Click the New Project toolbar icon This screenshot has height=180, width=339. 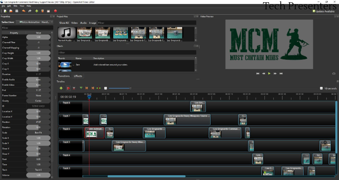[x=5, y=11]
